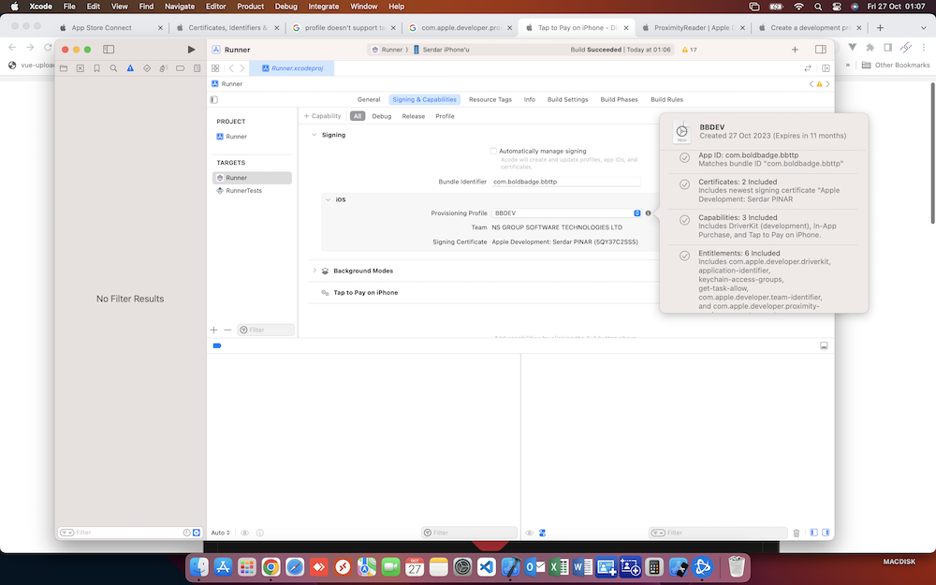The width and height of the screenshot is (936, 585).
Task: Open the Auto variables scope dropdown
Action: point(220,533)
